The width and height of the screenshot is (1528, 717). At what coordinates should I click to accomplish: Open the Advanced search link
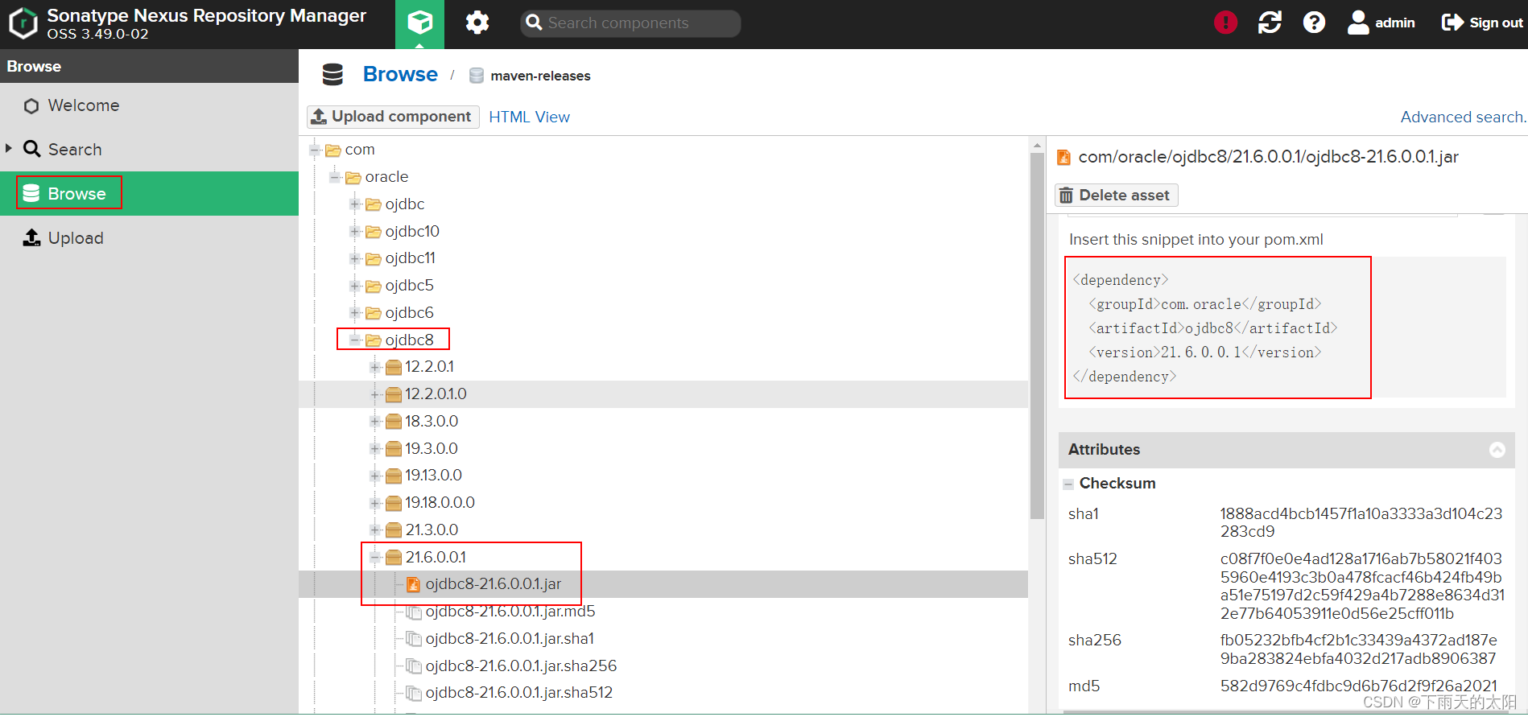click(1464, 117)
